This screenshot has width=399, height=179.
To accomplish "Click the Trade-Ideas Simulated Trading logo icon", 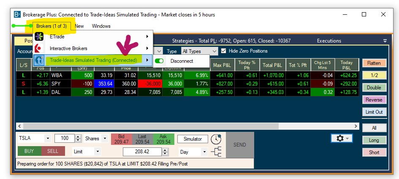I will (39, 60).
